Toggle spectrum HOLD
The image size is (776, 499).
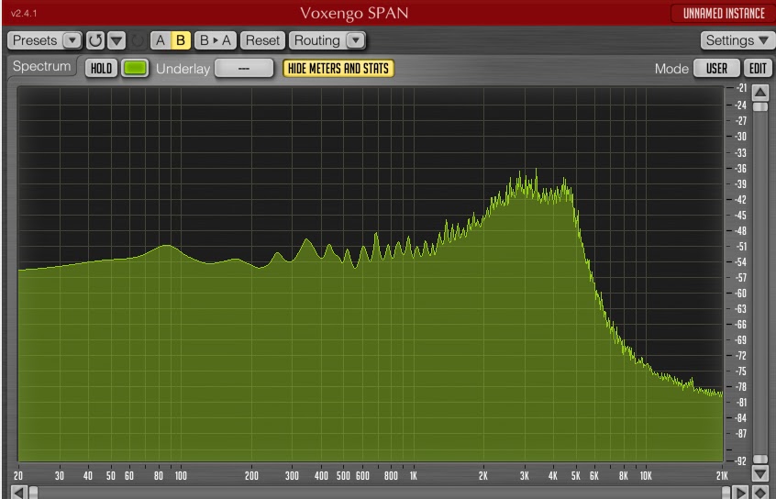102,68
